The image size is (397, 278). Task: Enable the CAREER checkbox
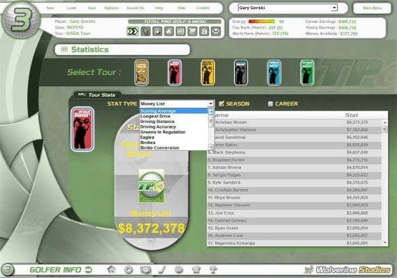coord(270,104)
